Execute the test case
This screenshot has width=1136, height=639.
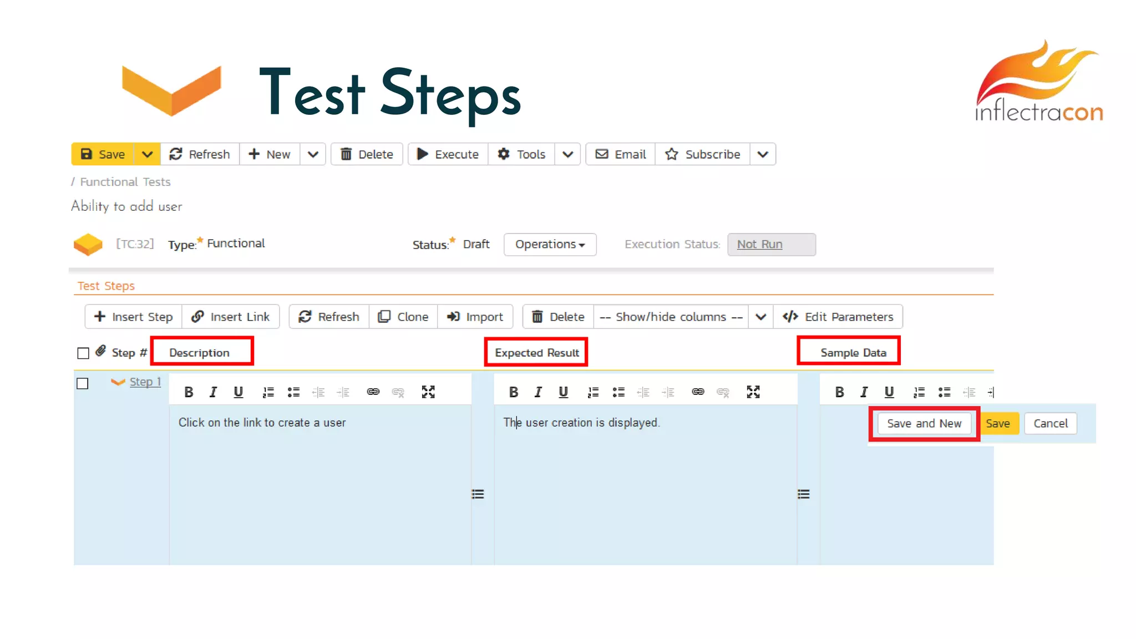tap(448, 154)
